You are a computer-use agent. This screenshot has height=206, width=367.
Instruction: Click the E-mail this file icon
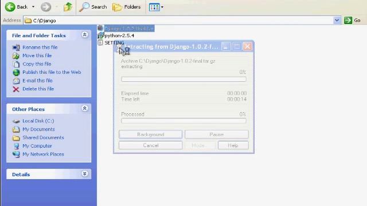click(x=16, y=81)
